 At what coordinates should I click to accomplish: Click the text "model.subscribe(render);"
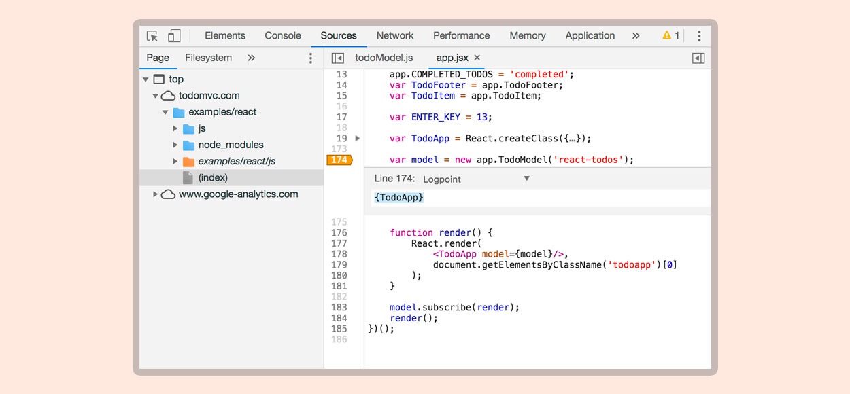(454, 308)
